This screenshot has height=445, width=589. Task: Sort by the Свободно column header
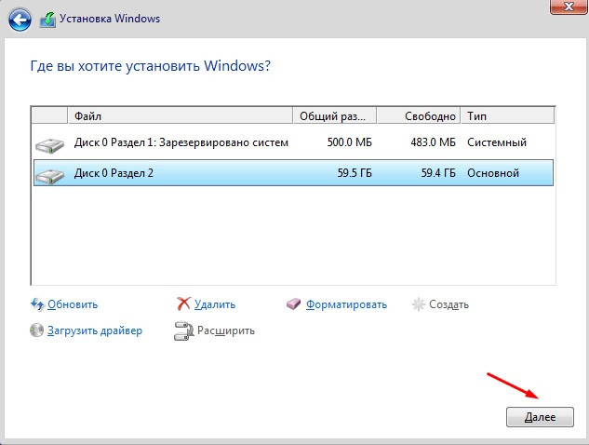coord(419,115)
